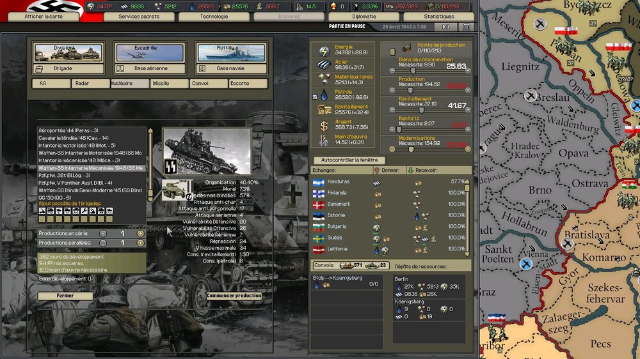Click plus on Biens de consommation slider
The width and height of the screenshot is (640, 359).
coord(468,70)
